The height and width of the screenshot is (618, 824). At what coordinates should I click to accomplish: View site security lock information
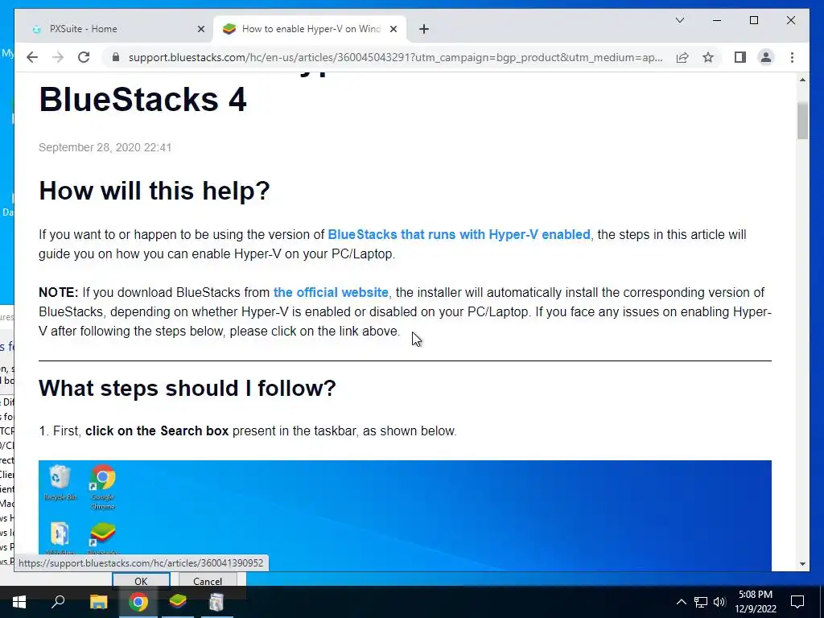click(x=116, y=57)
